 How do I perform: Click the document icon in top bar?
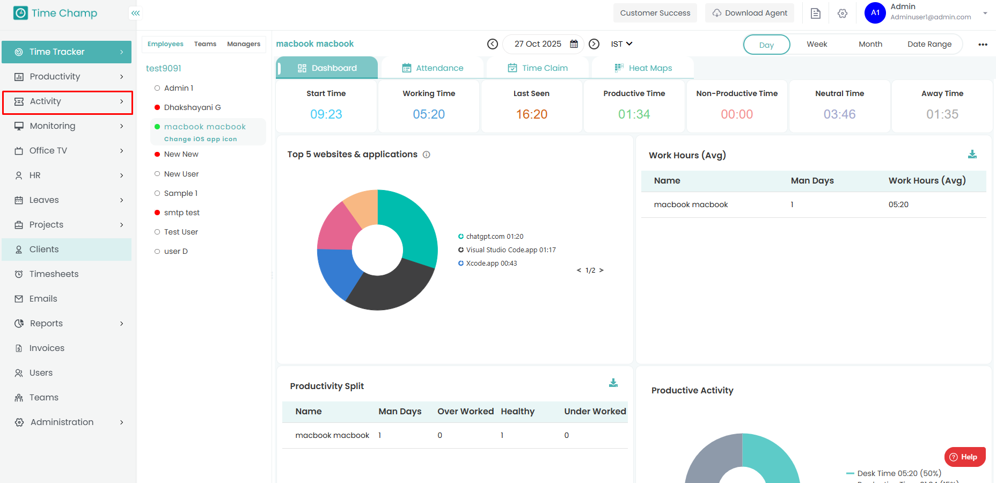click(815, 13)
